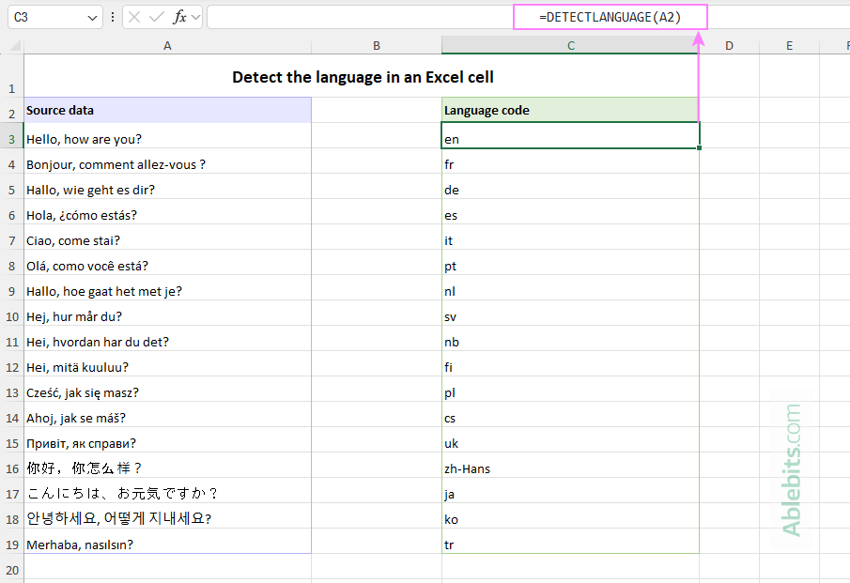Select the 'nl' language code cell

(x=570, y=287)
